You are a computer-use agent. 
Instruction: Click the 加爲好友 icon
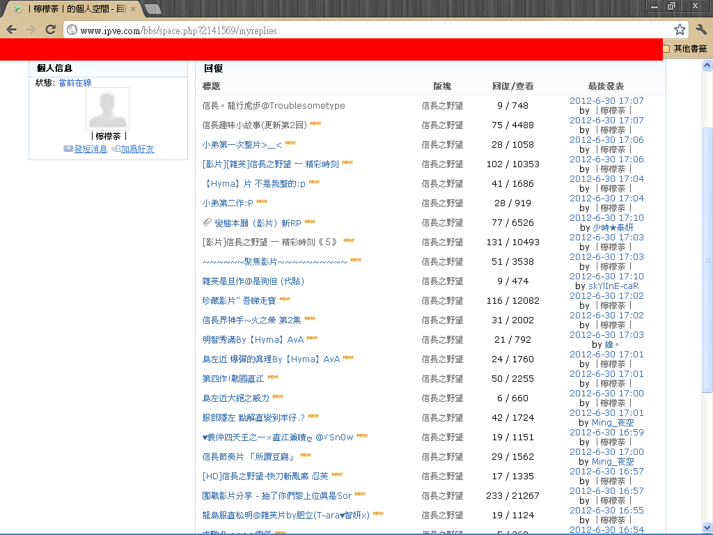pyautogui.click(x=116, y=149)
